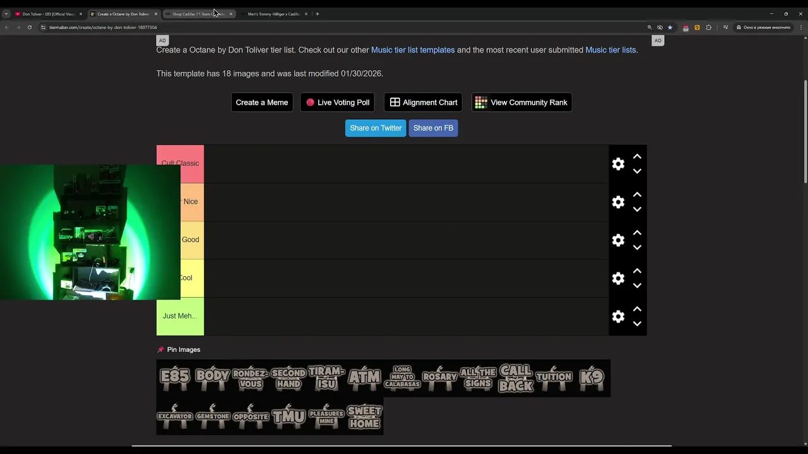Screen dimensions: 808x454
Task: Select the SWEET HOME song image
Action: (x=364, y=416)
